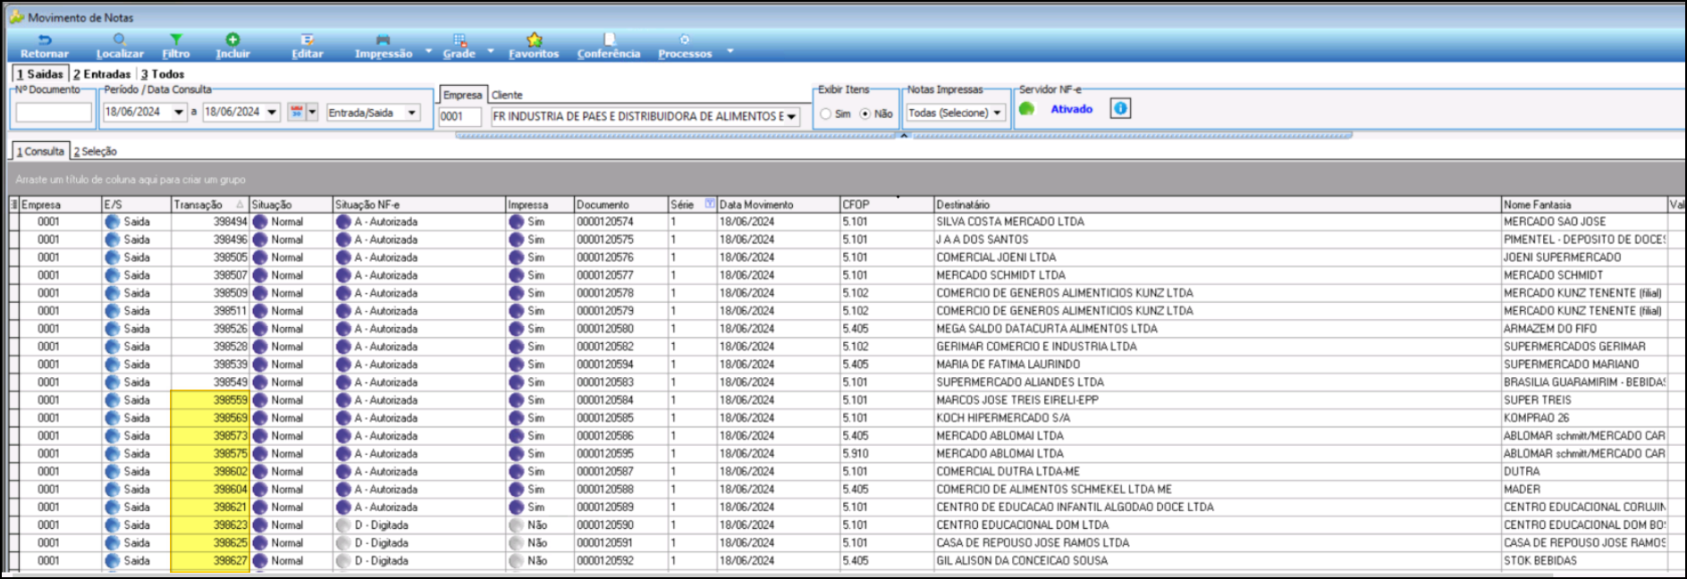This screenshot has width=1687, height=579.
Task: Click the grid row selector header icon
Action: point(13,205)
